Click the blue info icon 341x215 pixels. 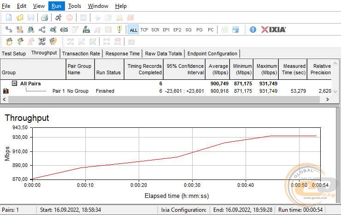coord(253,30)
